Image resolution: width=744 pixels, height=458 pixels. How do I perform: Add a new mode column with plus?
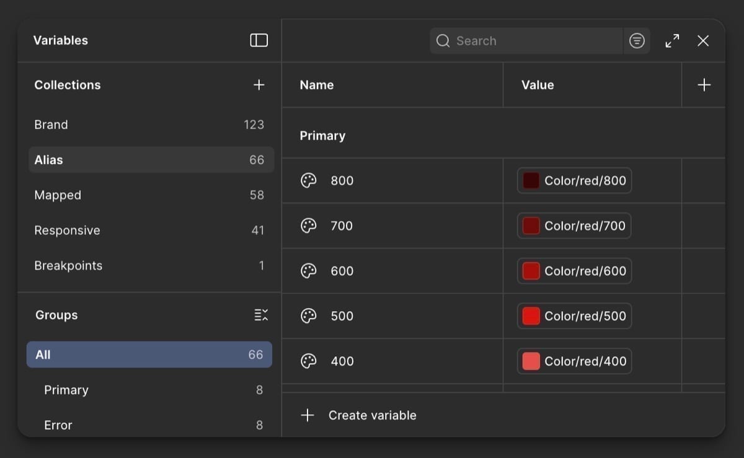(x=704, y=85)
